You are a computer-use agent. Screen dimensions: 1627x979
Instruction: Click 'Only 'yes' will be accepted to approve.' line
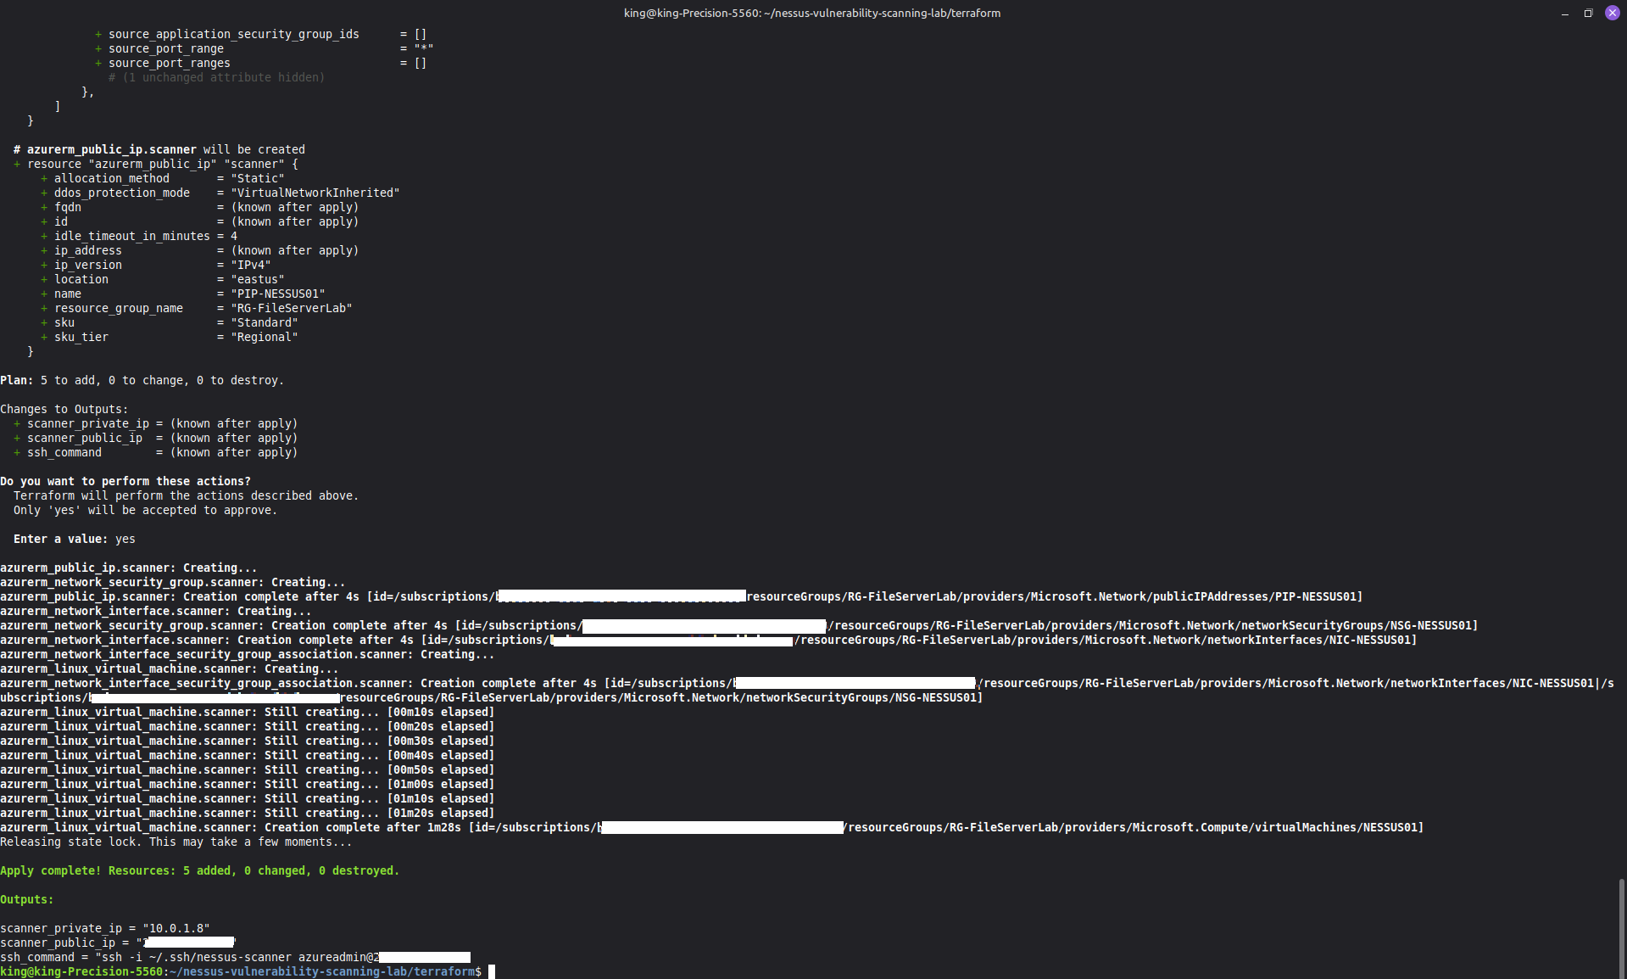(145, 510)
